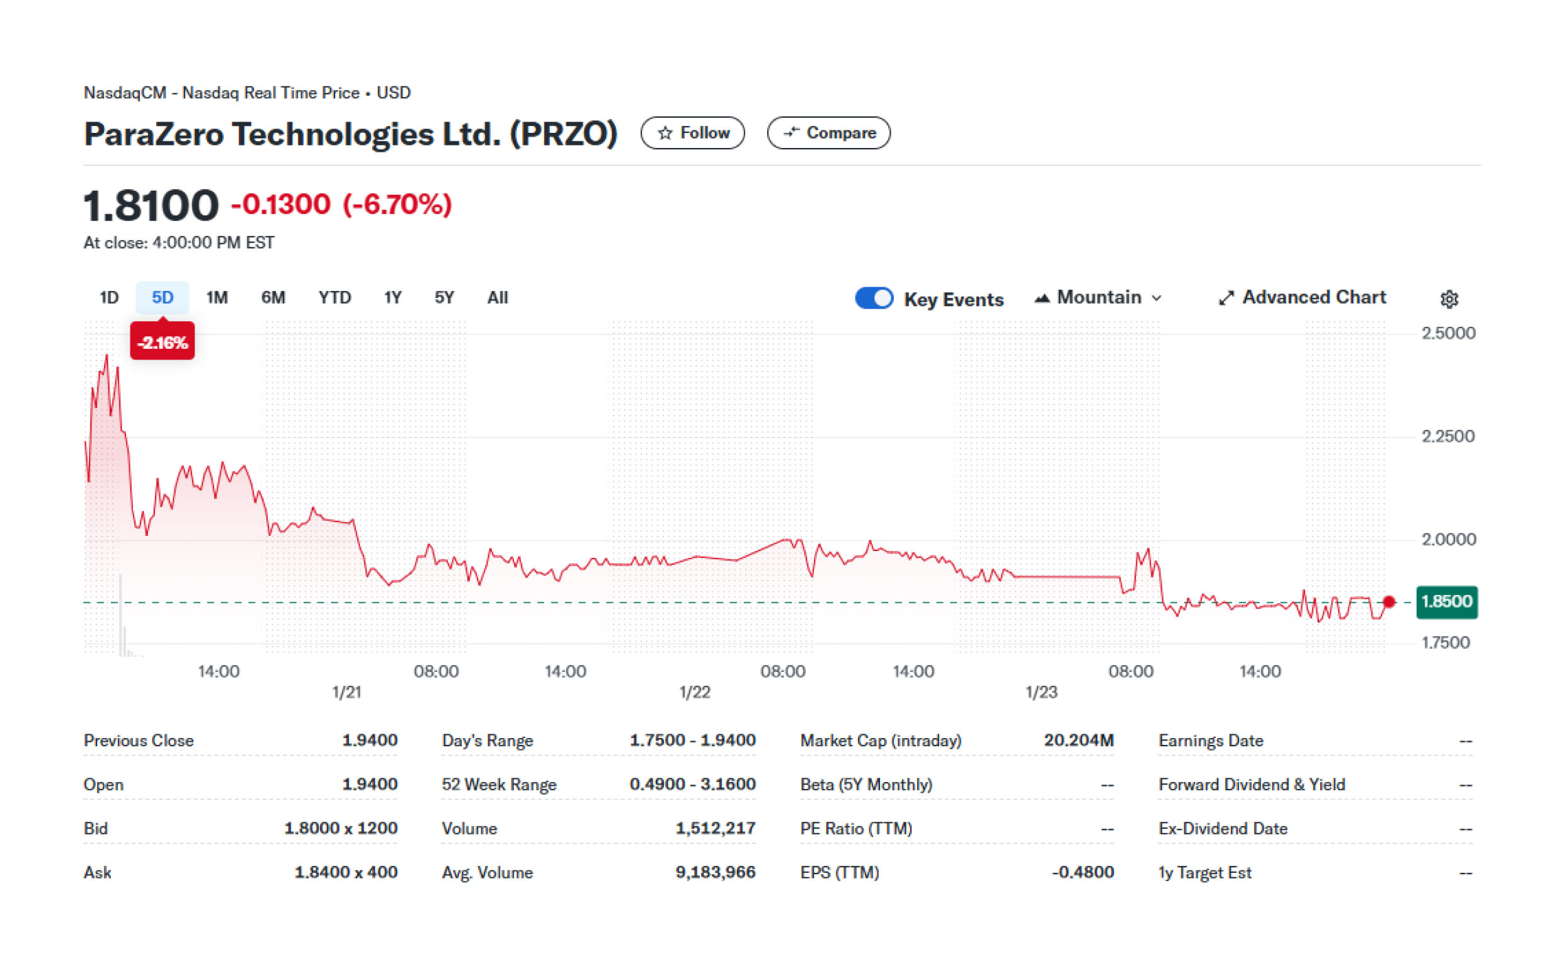Click 52 Week Range value 0.4900 - 3.1600
The width and height of the screenshot is (1566, 966).
(692, 785)
